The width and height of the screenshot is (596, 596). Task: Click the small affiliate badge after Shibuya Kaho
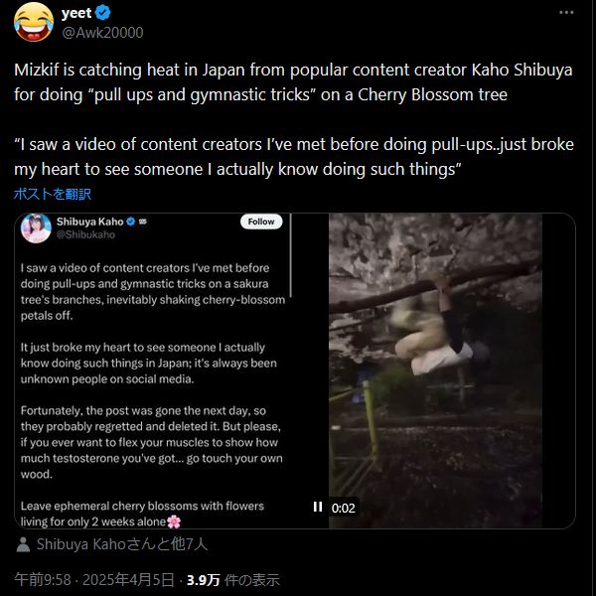tap(143, 222)
